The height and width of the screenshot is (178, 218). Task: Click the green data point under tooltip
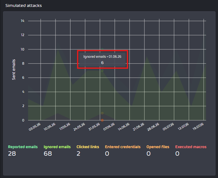[102, 71]
